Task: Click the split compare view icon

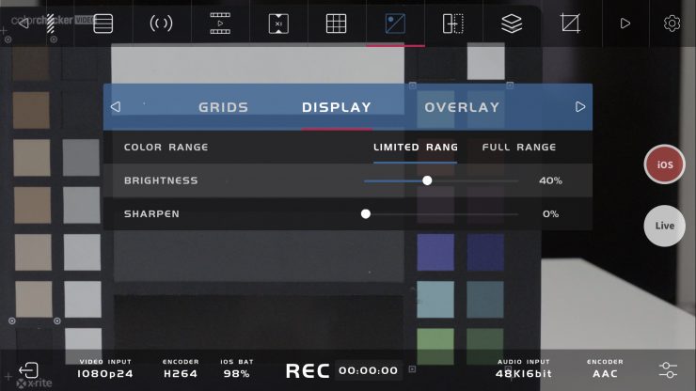Action: pos(453,23)
